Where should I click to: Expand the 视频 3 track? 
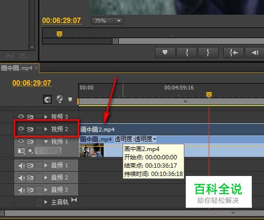click(x=46, y=117)
